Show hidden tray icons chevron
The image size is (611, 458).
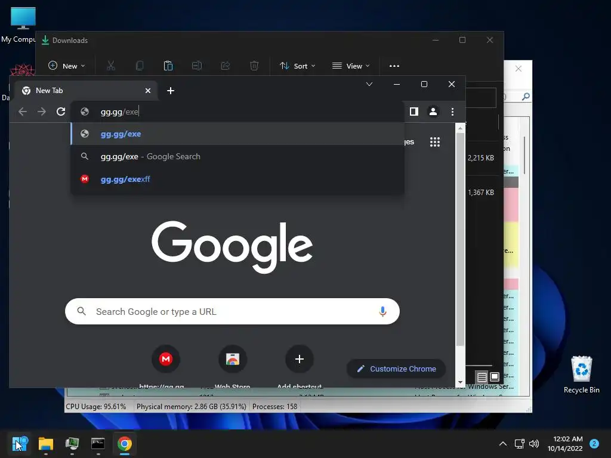pos(503,444)
